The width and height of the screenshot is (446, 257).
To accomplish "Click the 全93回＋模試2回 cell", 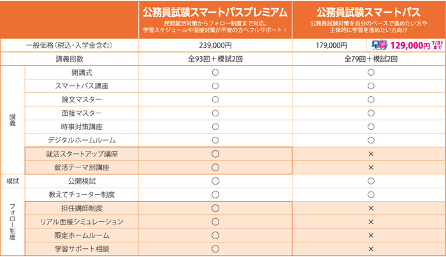I will pos(215,59).
